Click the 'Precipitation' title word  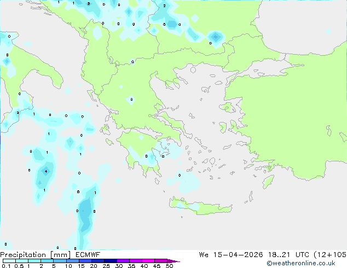click(x=23, y=255)
